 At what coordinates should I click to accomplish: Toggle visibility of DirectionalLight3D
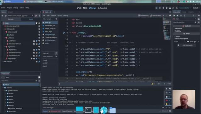point(39,26)
